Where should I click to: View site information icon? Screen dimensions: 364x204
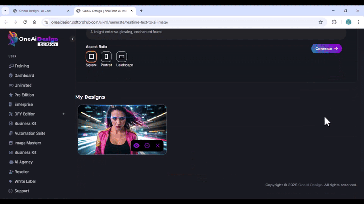(x=46, y=22)
